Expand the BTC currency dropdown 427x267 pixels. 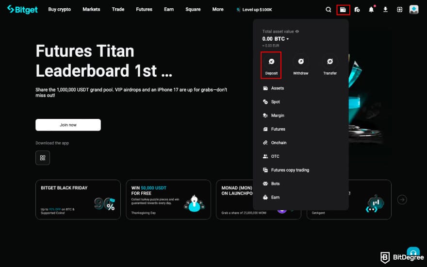(x=287, y=39)
